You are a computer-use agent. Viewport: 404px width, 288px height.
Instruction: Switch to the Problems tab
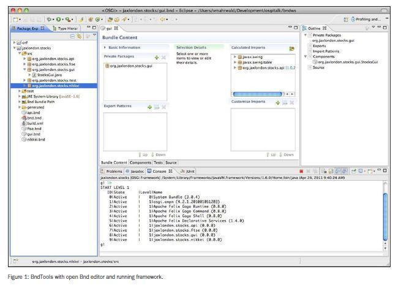click(113, 171)
